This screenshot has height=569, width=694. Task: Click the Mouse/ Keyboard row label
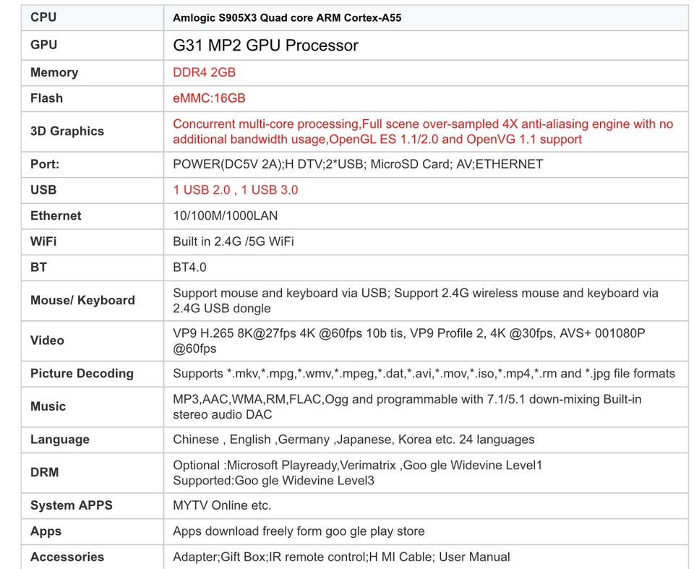[x=82, y=300]
